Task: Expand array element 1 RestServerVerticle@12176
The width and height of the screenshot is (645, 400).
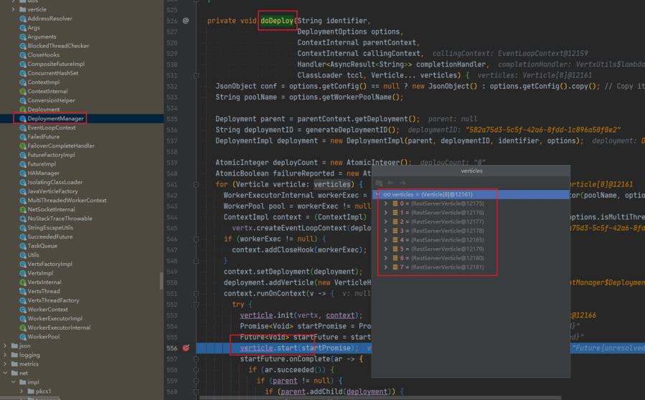Action: pyautogui.click(x=386, y=212)
